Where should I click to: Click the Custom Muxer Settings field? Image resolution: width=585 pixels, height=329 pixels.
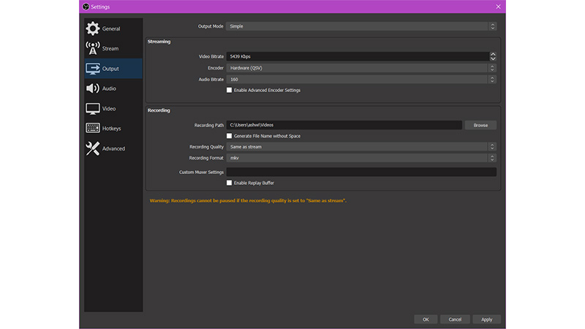tap(361, 172)
